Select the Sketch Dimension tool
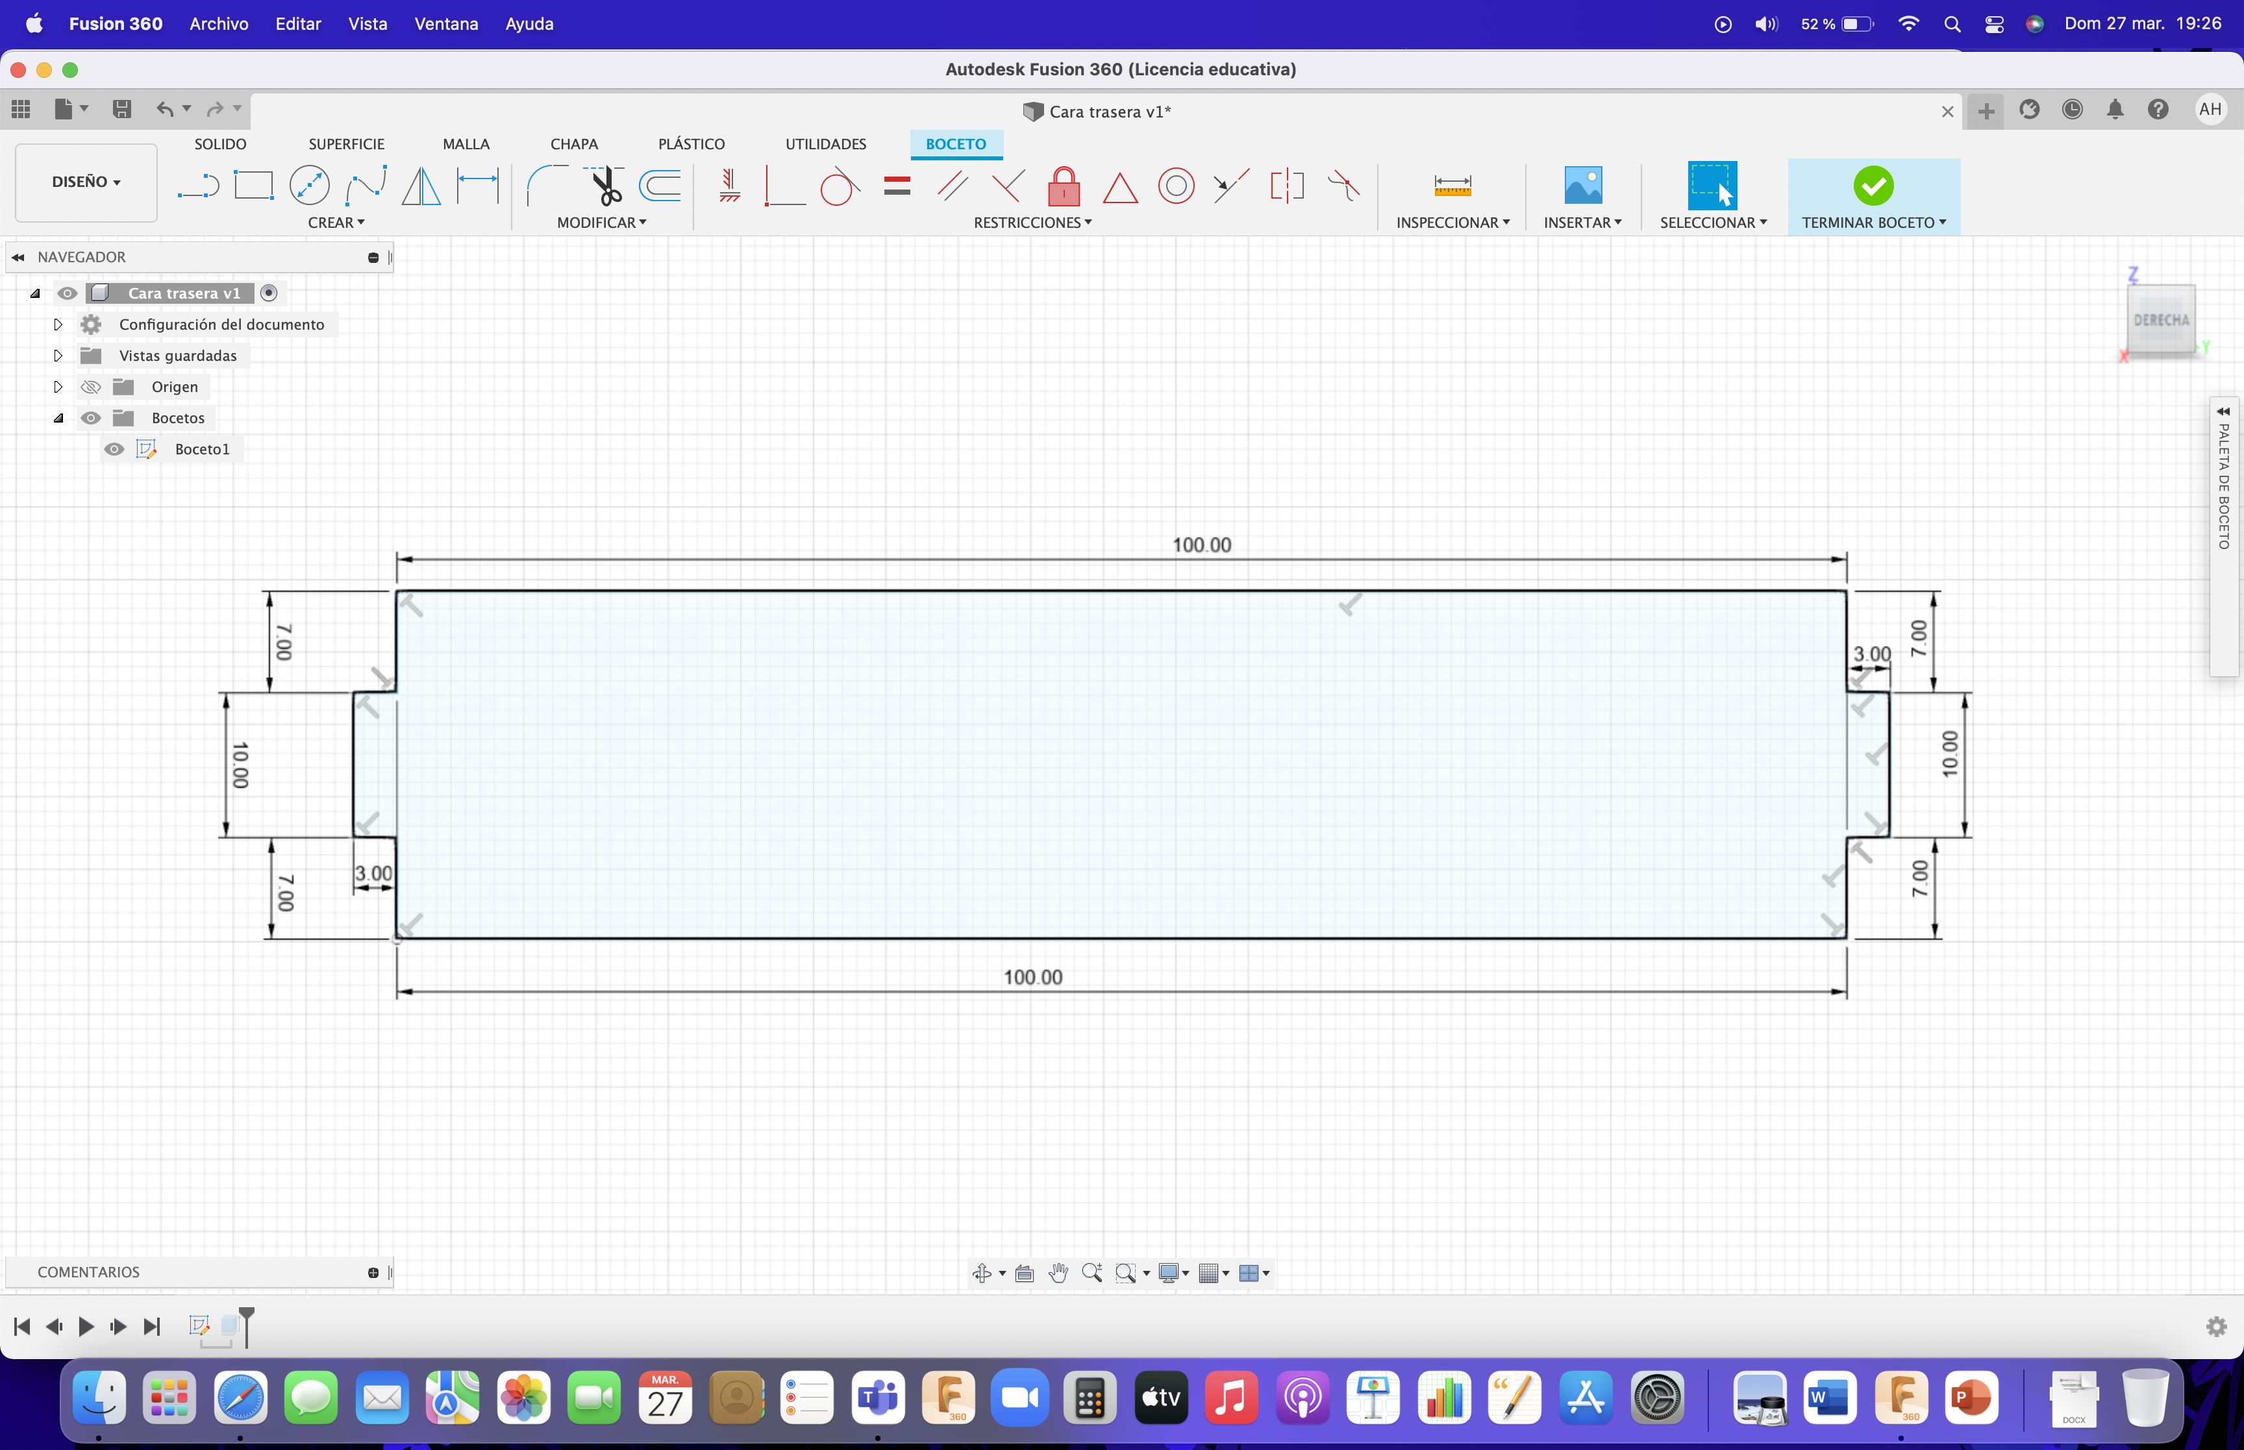The image size is (2244, 1450). click(477, 186)
